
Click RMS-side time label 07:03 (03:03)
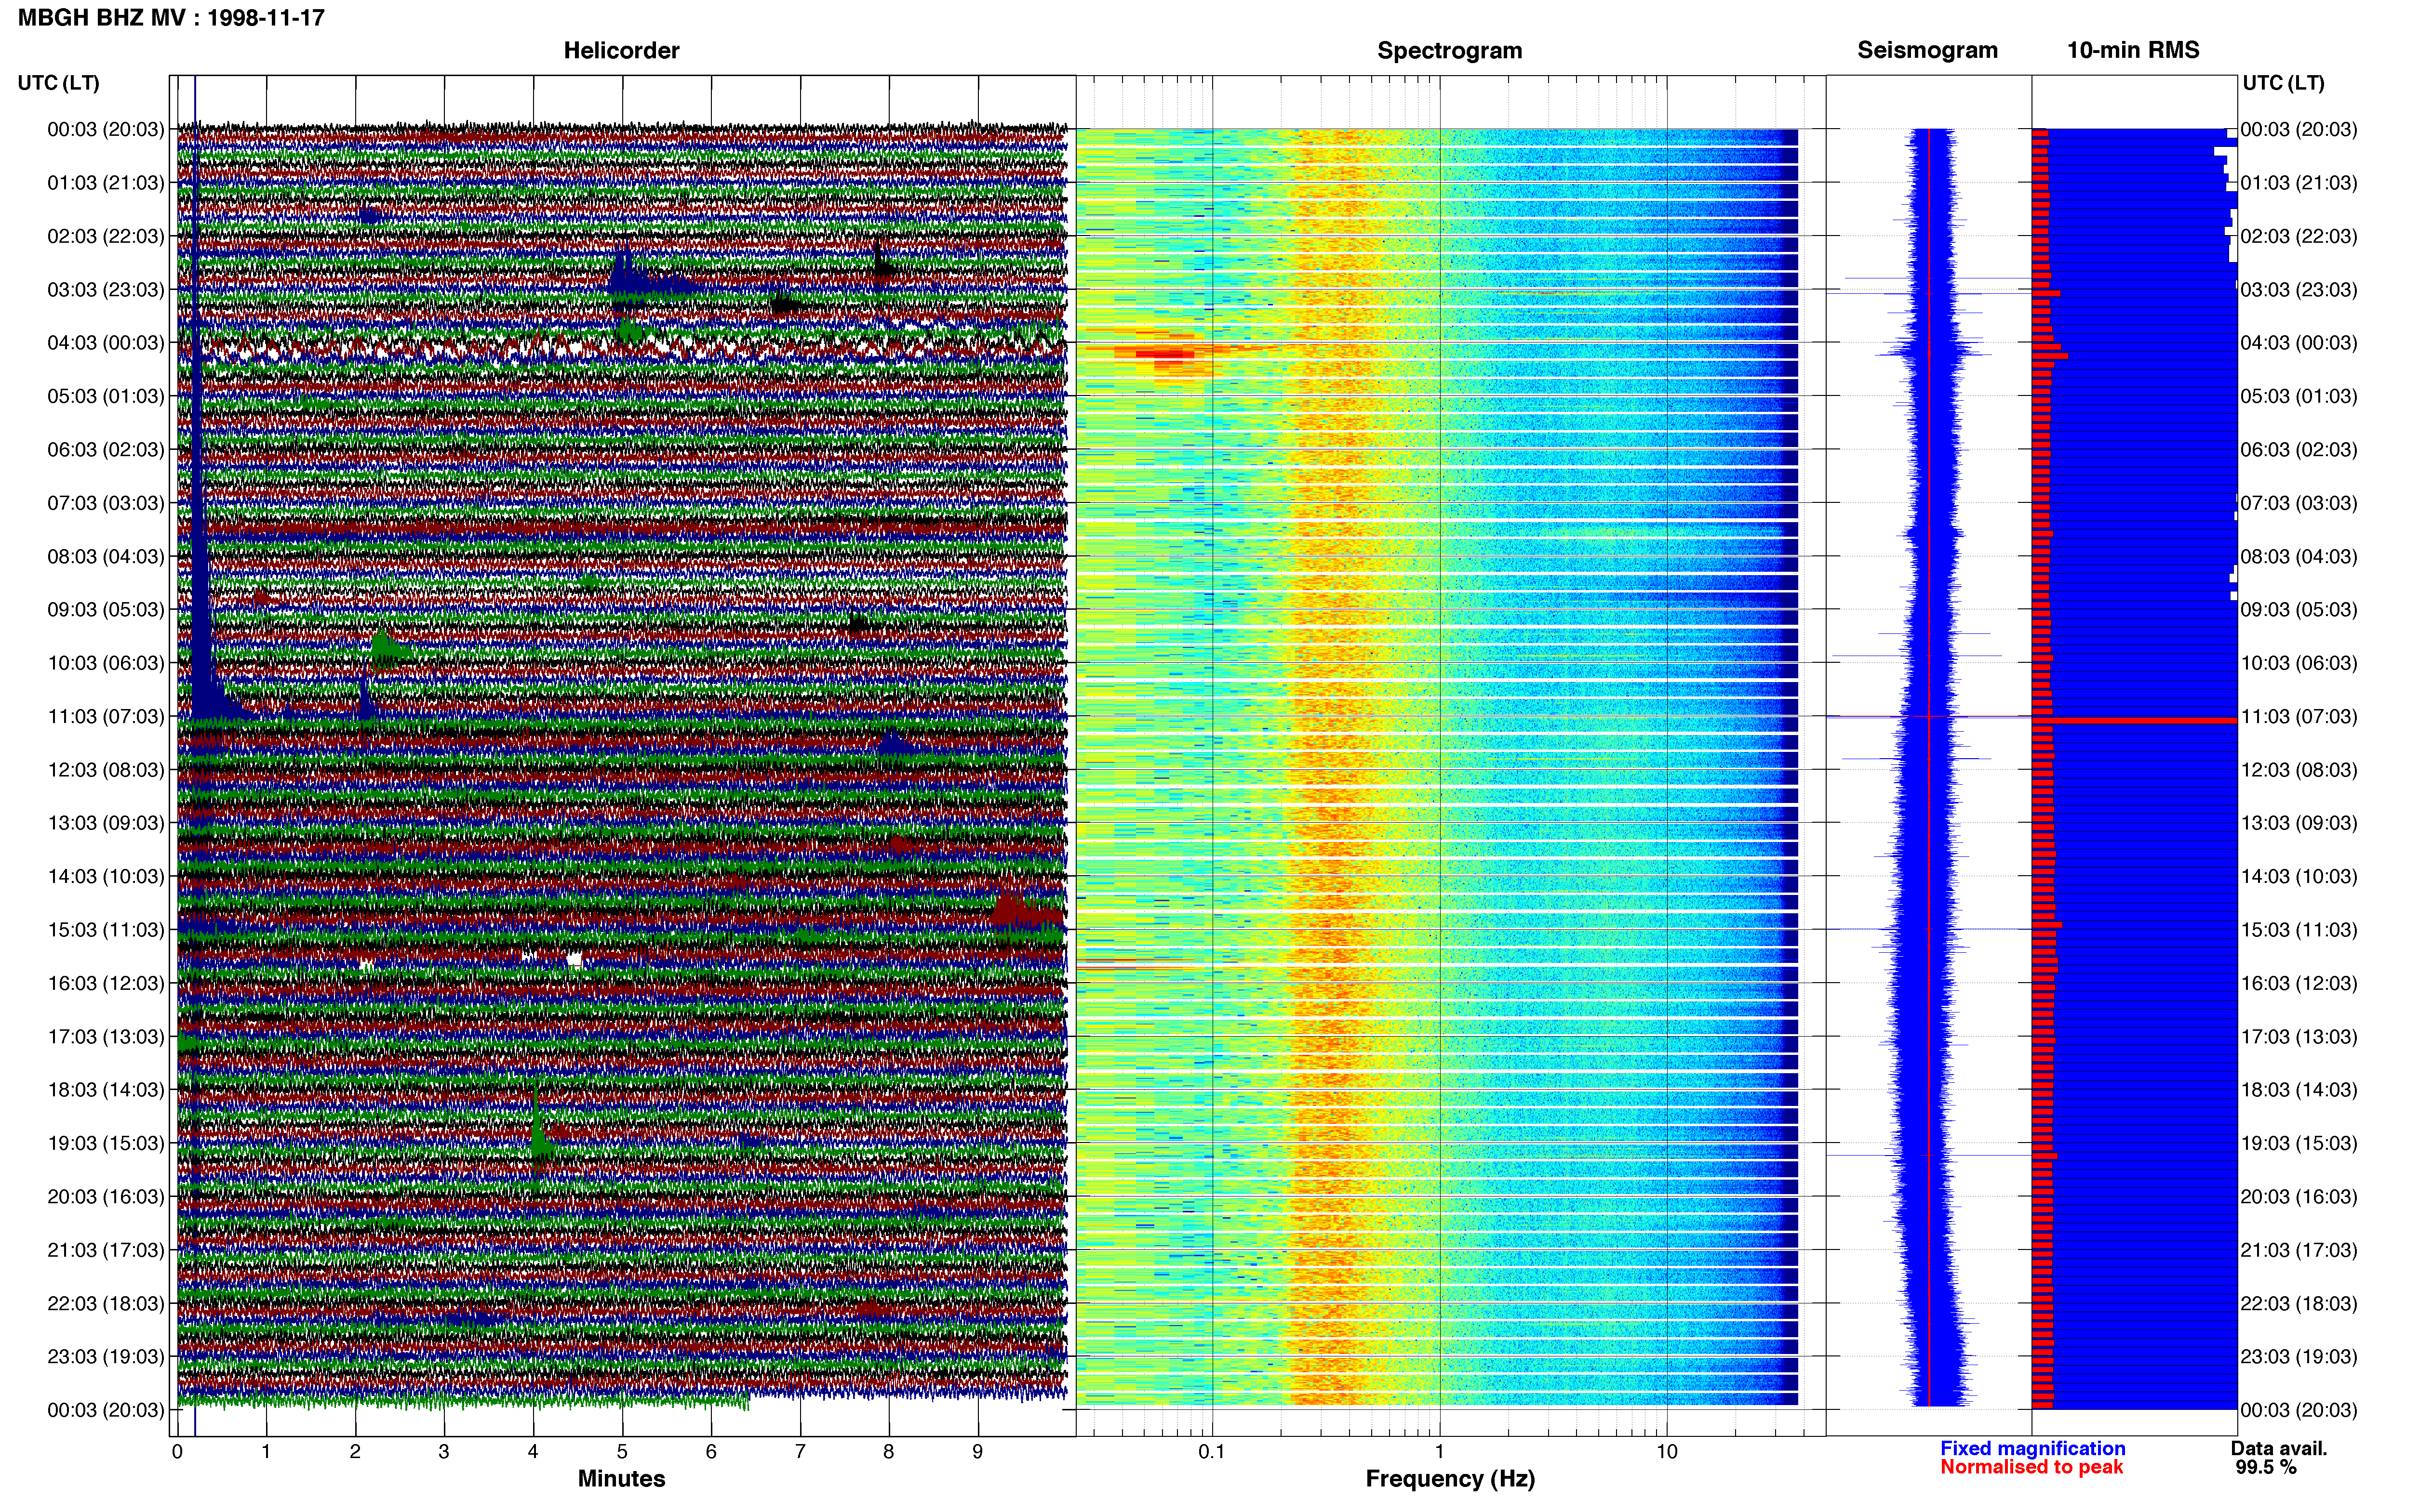pos(2299,503)
